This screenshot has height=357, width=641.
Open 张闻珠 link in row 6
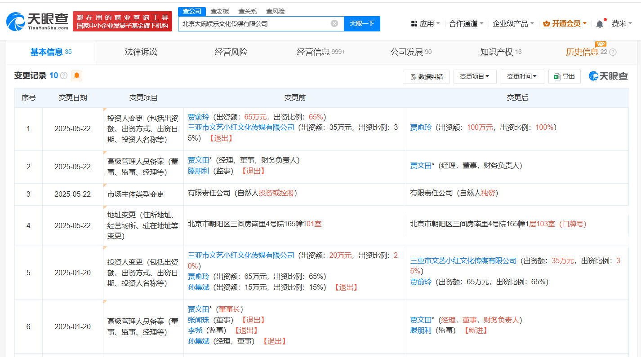199,320
